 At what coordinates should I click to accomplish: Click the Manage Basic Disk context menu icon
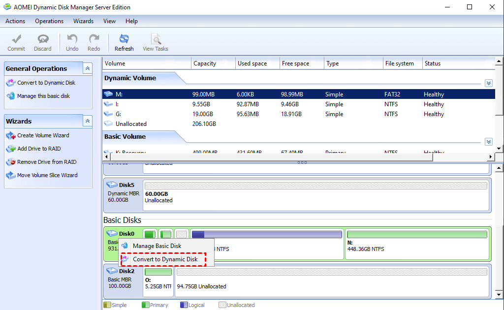coord(125,246)
